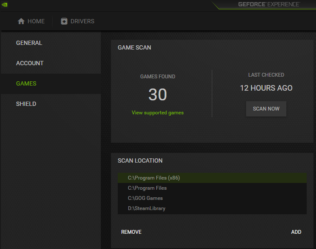316x249 pixels.
Task: Click the 12 Hours Ago last checked text
Action: tap(266, 88)
